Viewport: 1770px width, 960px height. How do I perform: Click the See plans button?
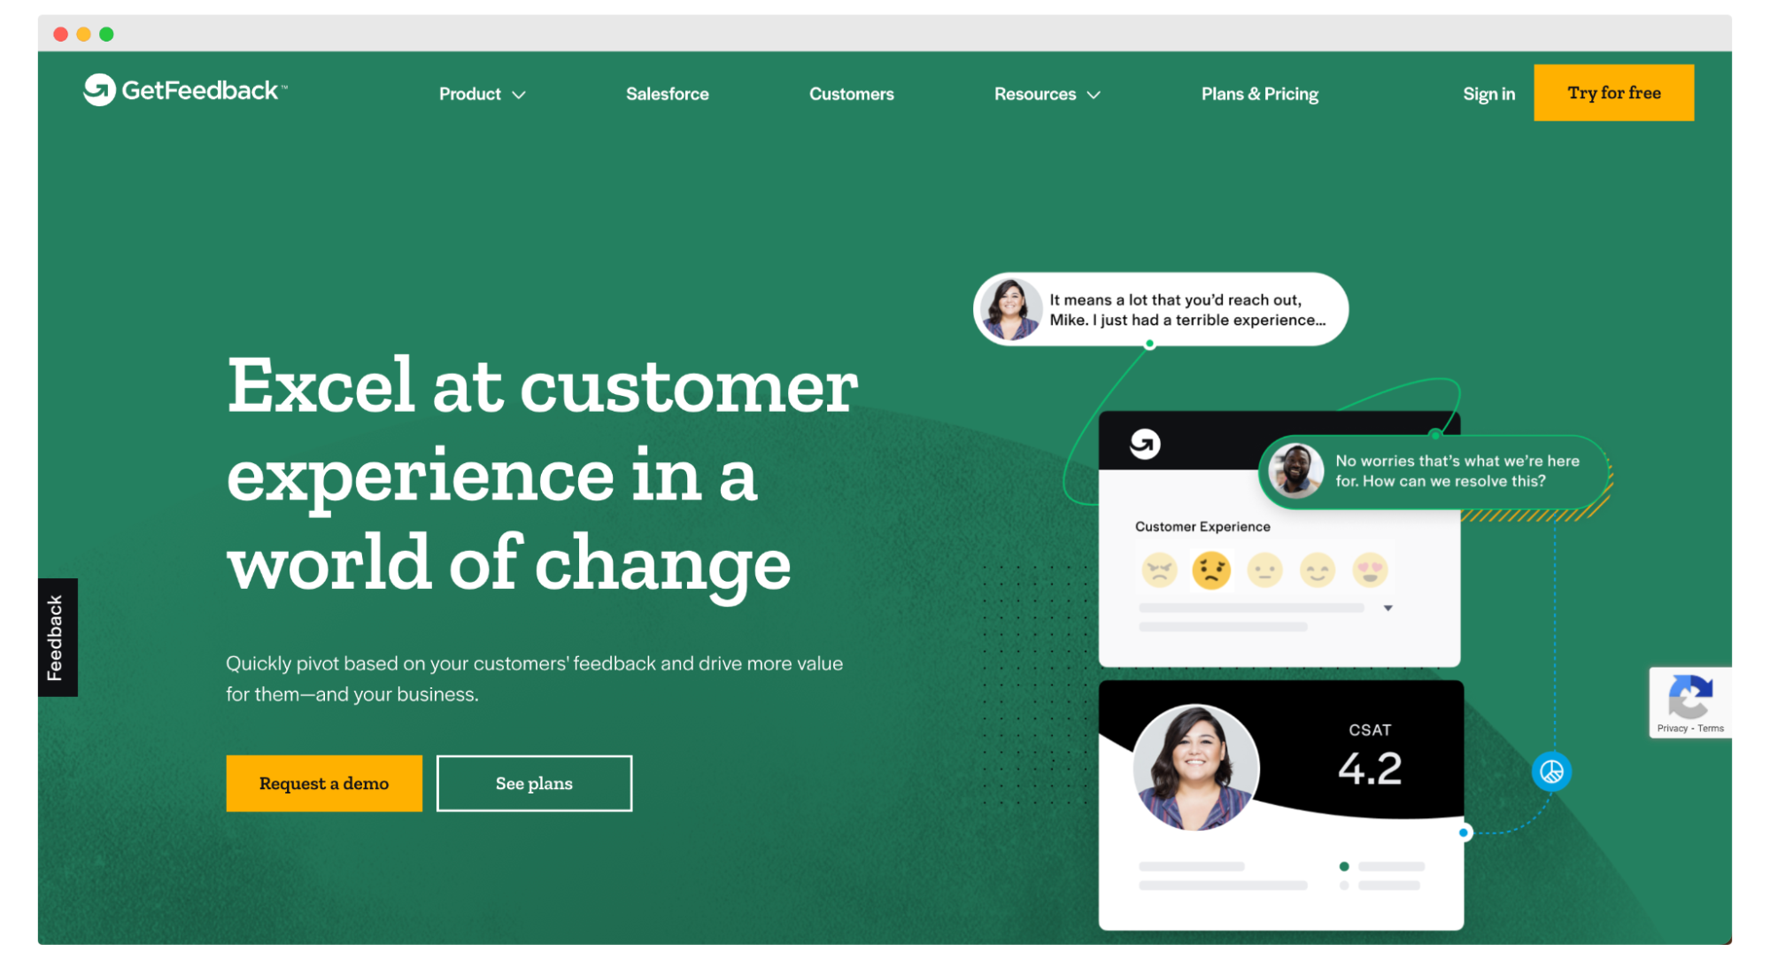point(533,780)
